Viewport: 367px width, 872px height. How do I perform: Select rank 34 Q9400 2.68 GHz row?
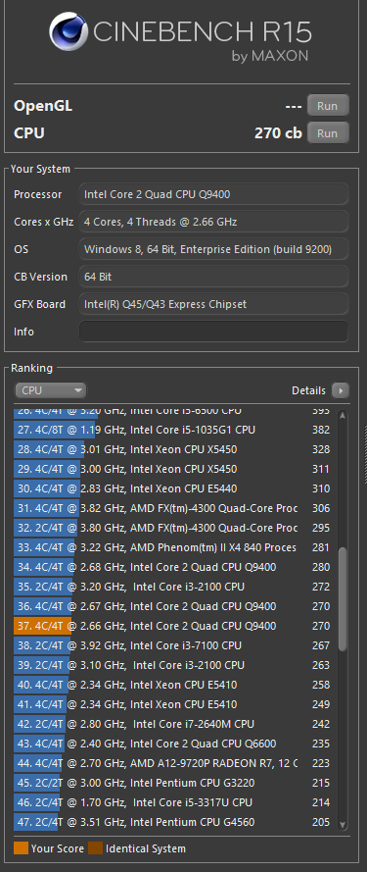(x=174, y=567)
